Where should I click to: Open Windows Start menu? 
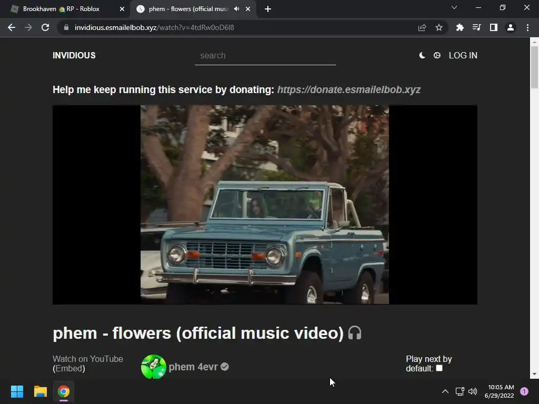[17, 391]
